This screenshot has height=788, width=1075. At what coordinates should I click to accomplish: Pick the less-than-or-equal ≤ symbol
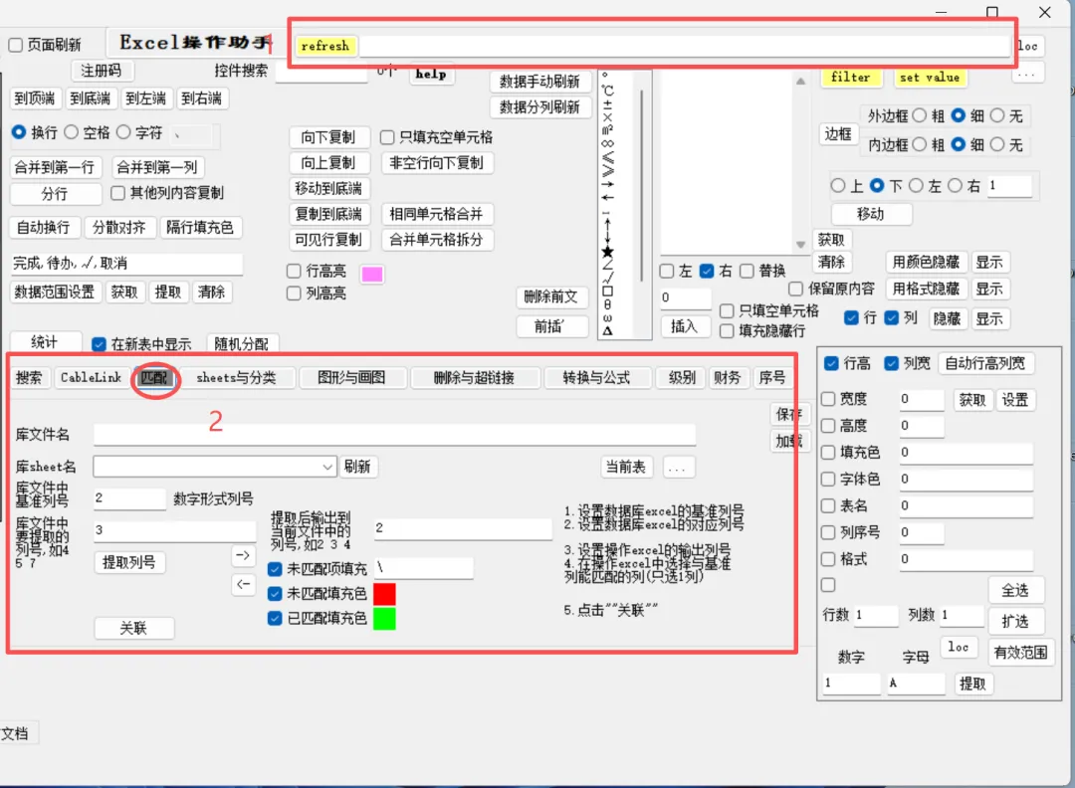click(607, 157)
